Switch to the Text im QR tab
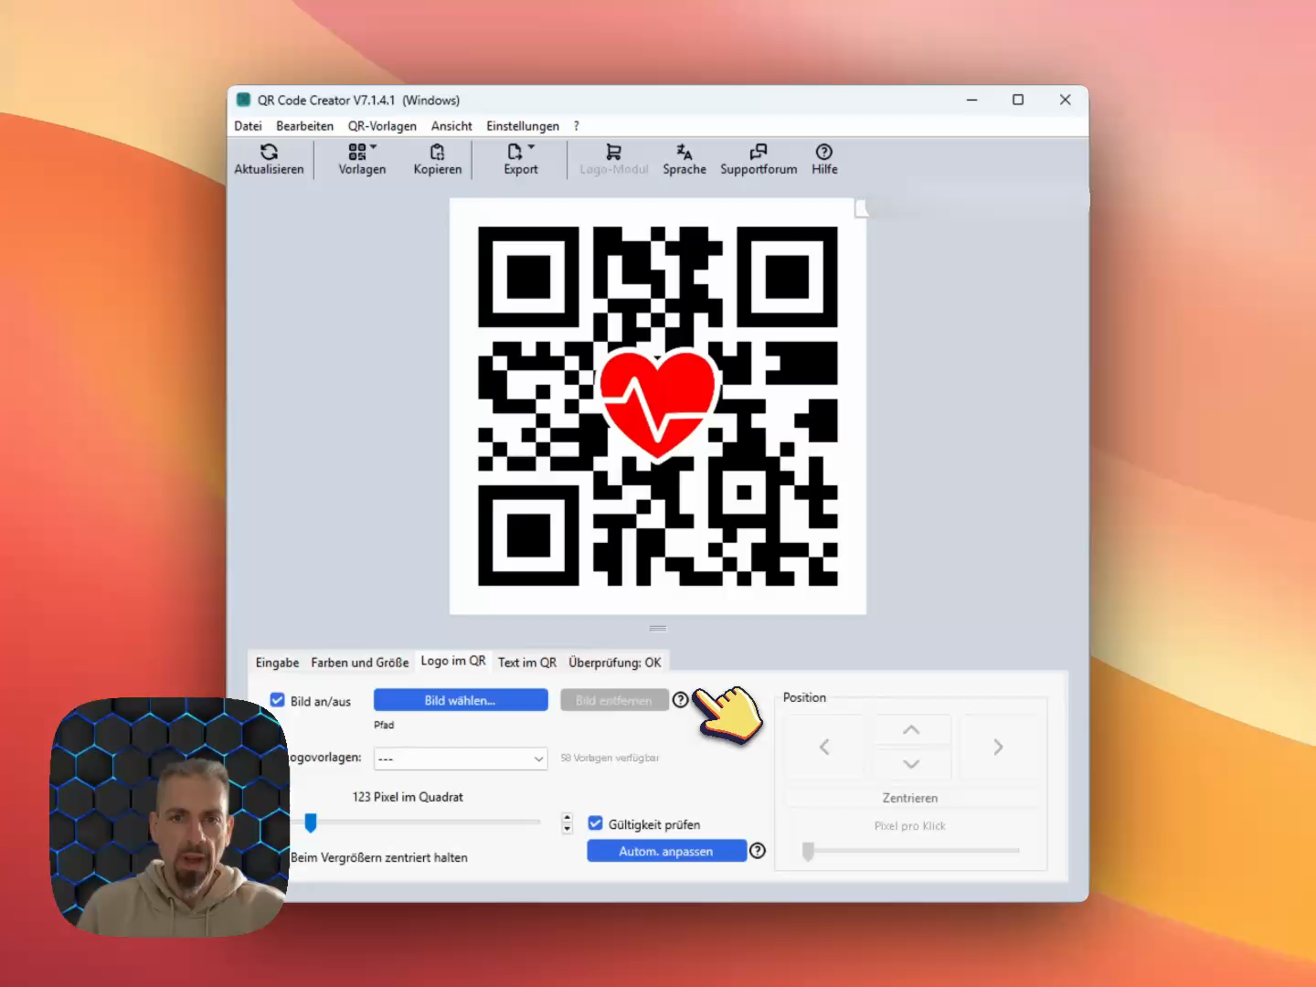Screen dimensions: 1316x987 (x=527, y=663)
